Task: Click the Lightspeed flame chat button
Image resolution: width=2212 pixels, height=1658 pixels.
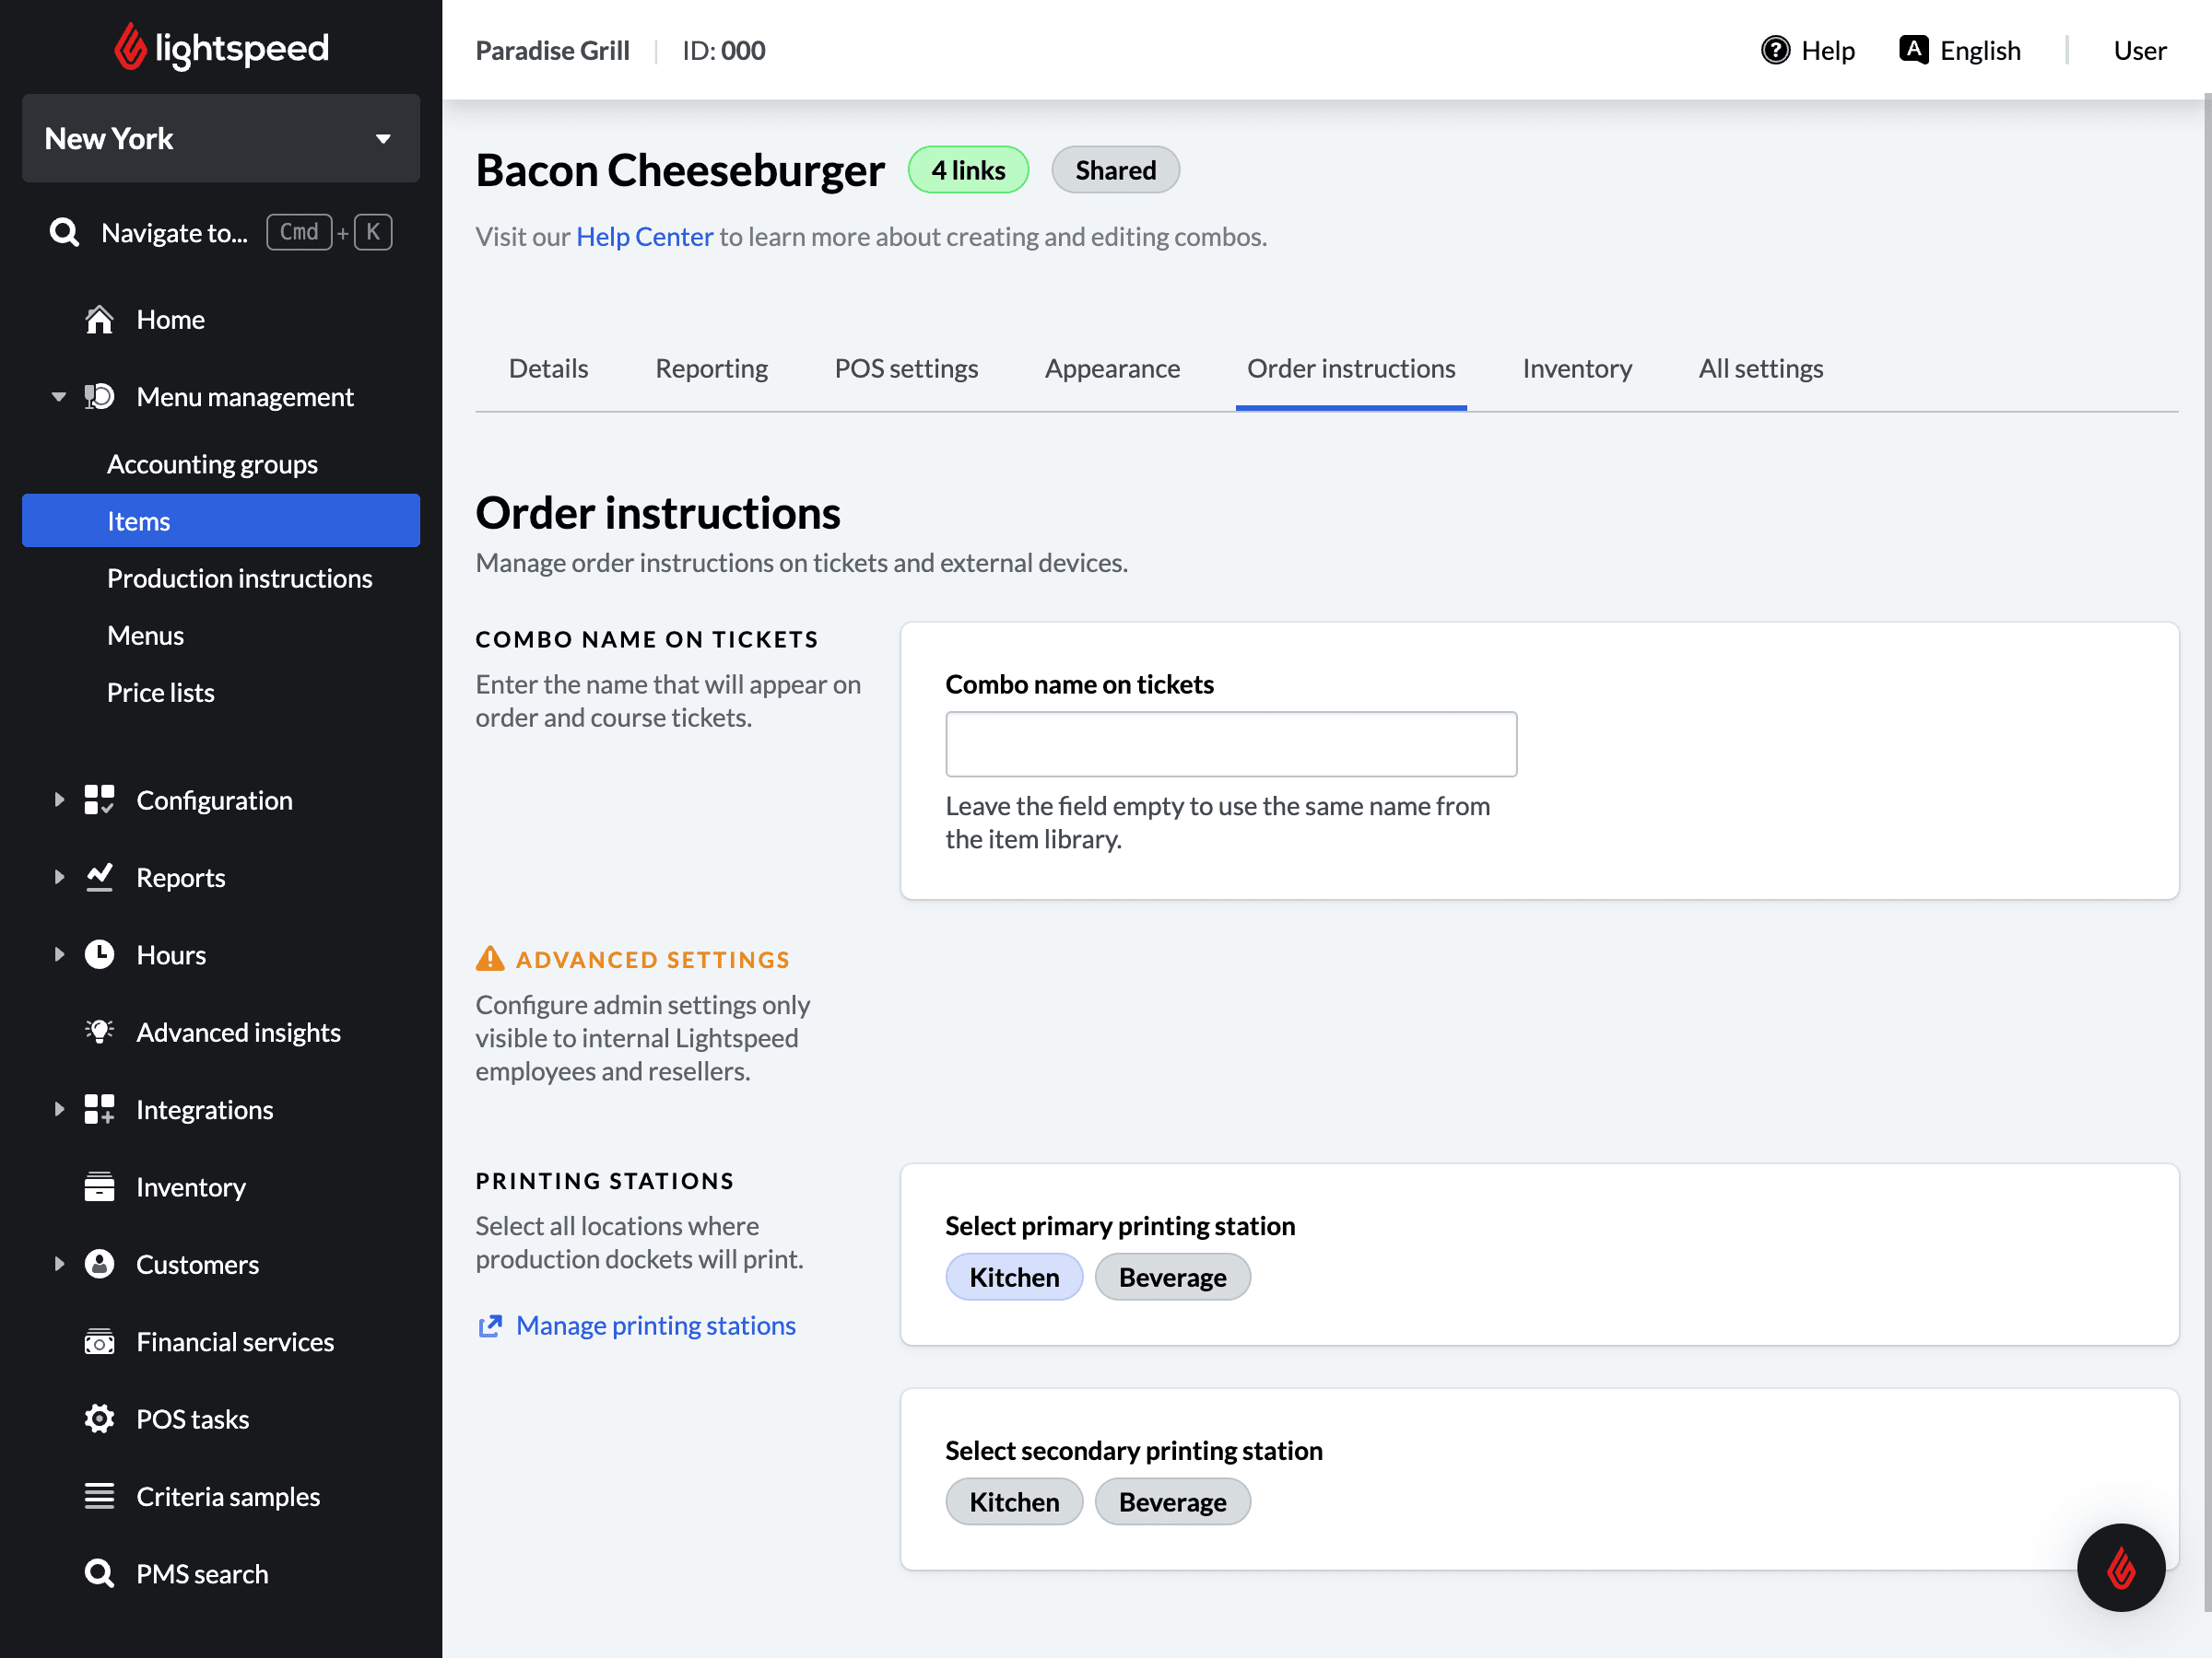Action: point(2120,1566)
